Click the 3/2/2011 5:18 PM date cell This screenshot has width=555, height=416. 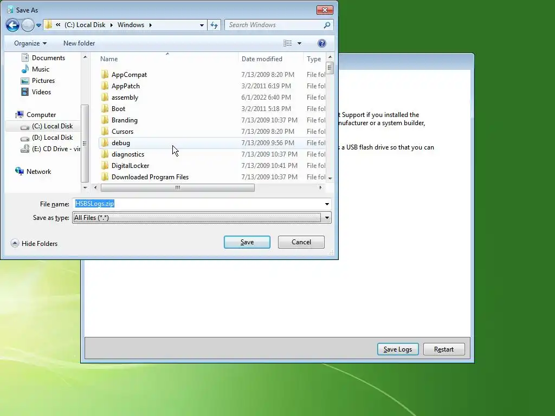point(266,108)
